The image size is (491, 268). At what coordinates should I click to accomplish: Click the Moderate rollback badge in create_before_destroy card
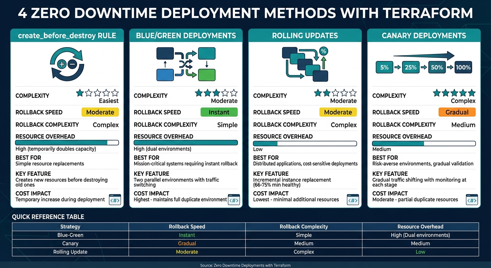click(100, 112)
